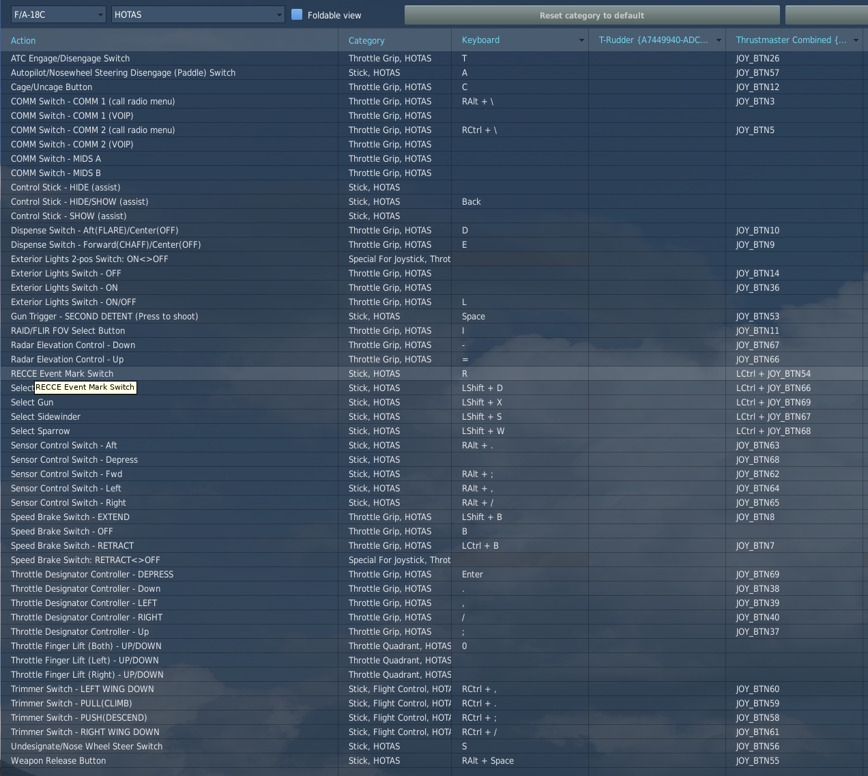Open the Thrustmaster Combined column dropdown arrow
868x776 pixels.
856,40
